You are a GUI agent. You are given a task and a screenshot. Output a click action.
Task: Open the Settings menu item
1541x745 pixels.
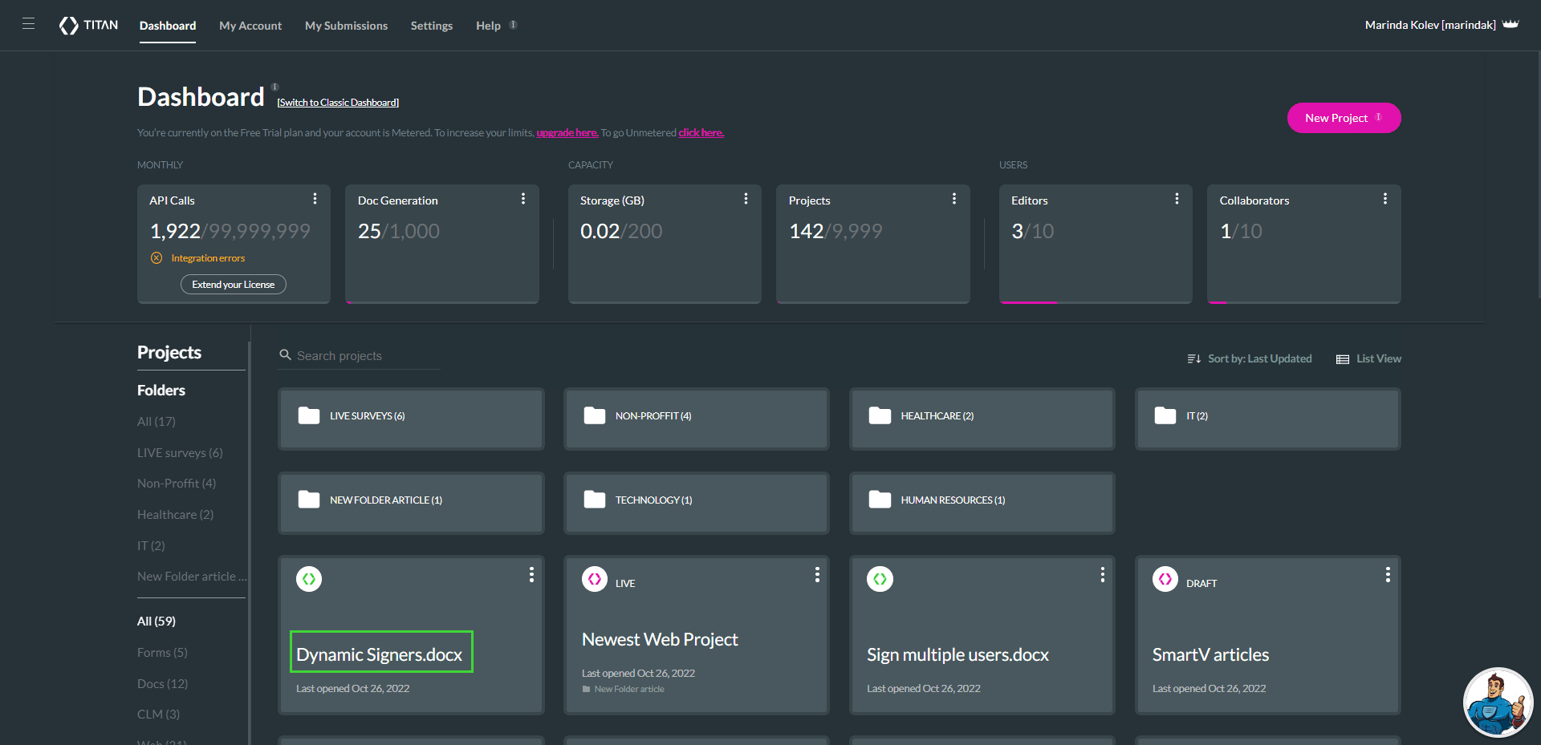(x=431, y=25)
